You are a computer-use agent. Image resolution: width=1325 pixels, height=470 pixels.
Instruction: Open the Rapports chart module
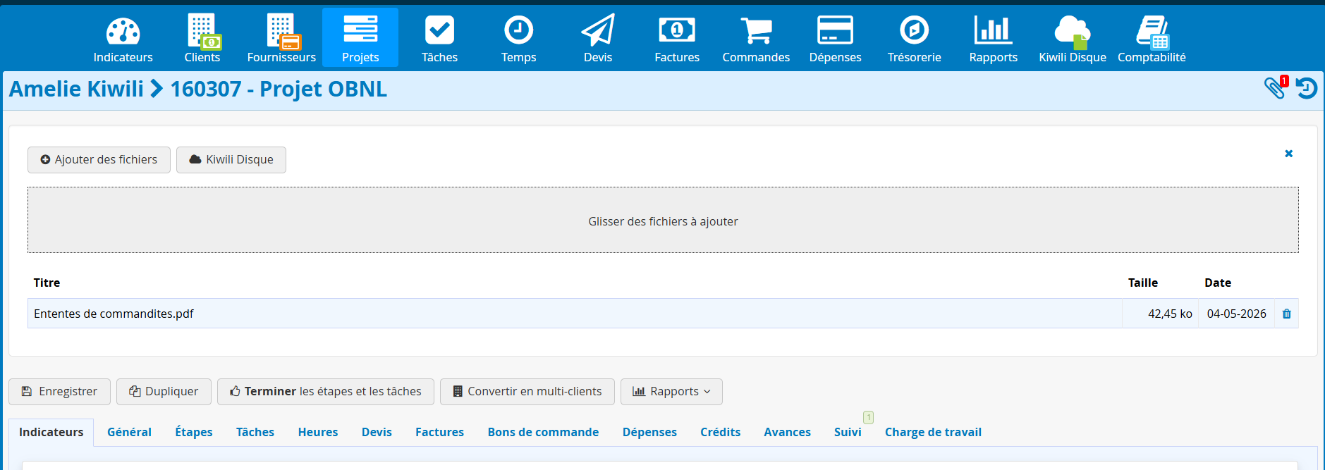coord(993,38)
